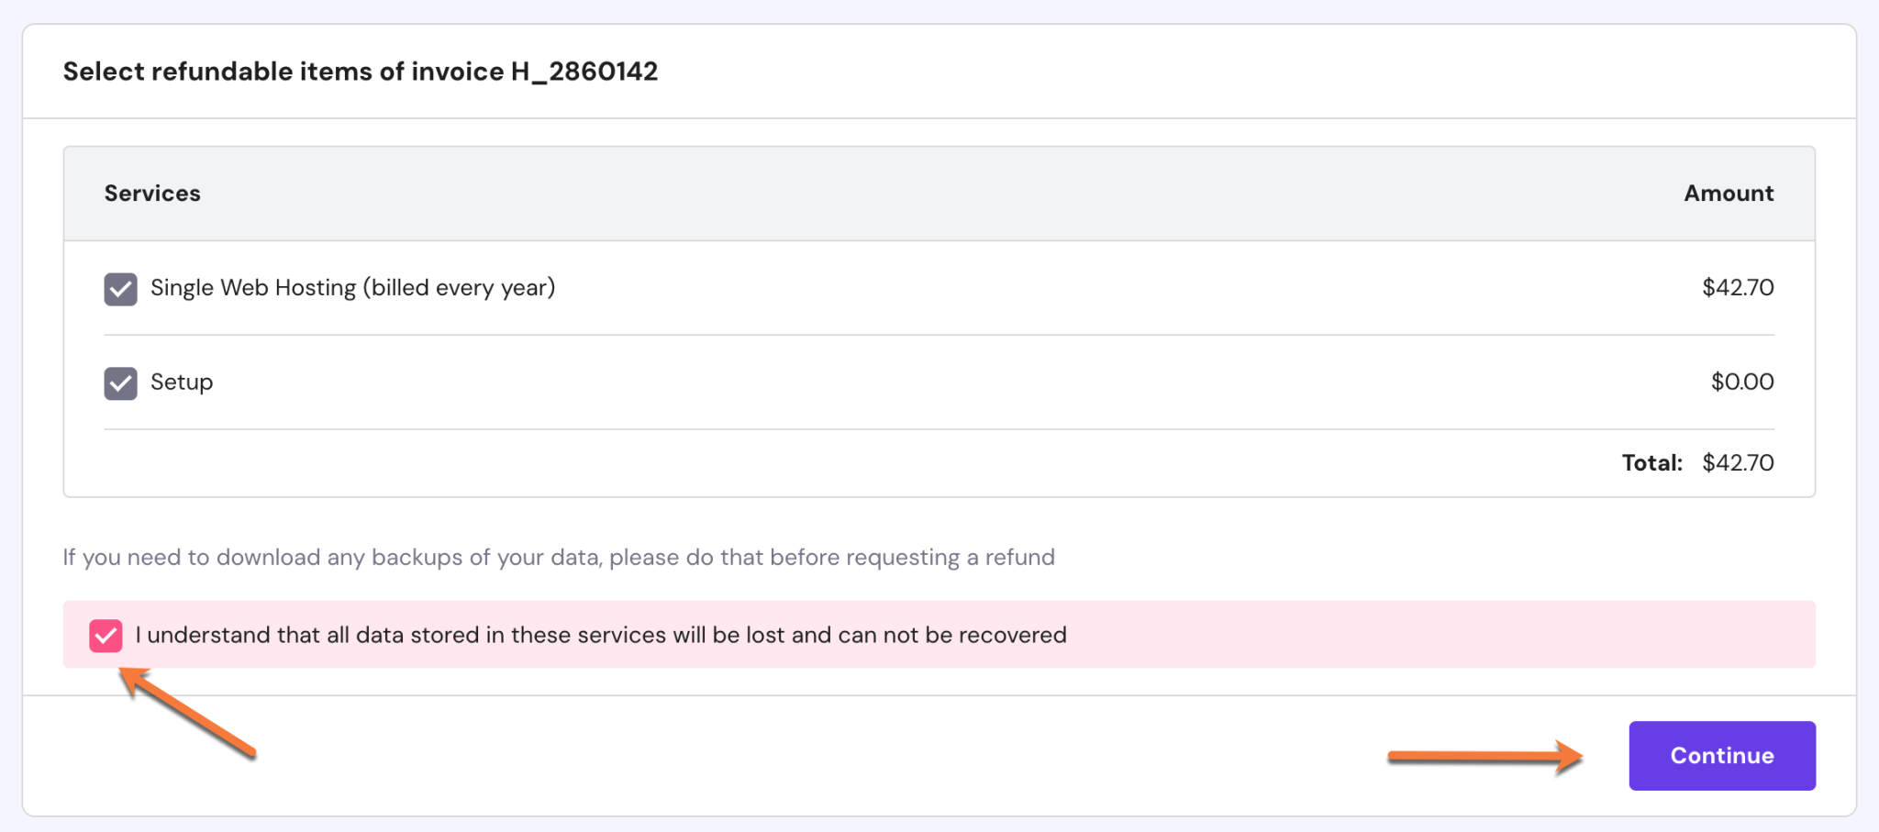Toggle the data loss confirmation checkbox
The width and height of the screenshot is (1879, 832).
coord(106,634)
